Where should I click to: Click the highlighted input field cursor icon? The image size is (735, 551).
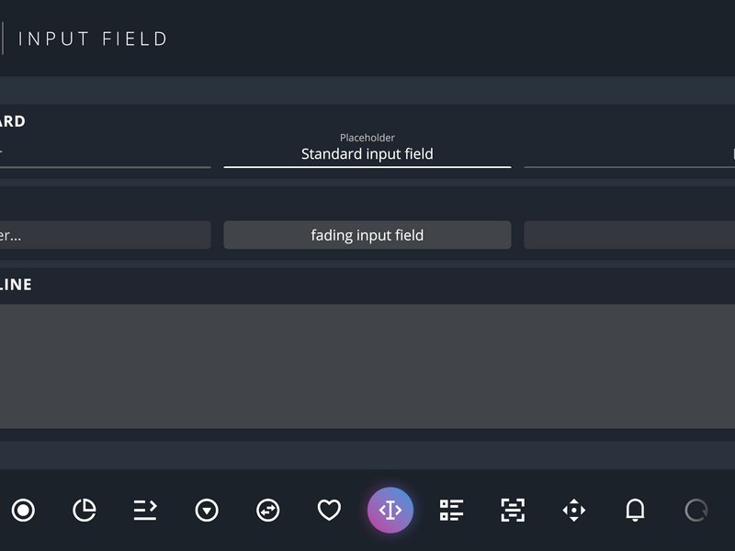390,511
